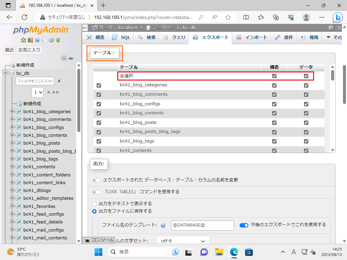
Task: Click the file name template input field
Action: click(x=202, y=225)
